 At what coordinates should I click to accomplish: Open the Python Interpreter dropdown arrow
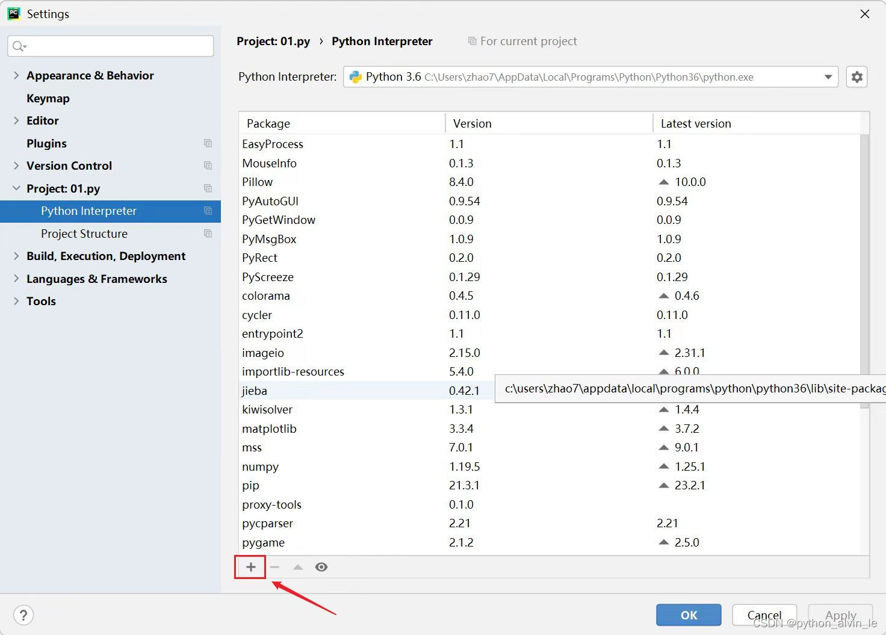click(828, 77)
